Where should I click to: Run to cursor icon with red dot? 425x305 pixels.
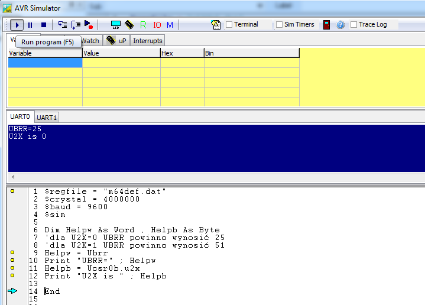(x=89, y=25)
